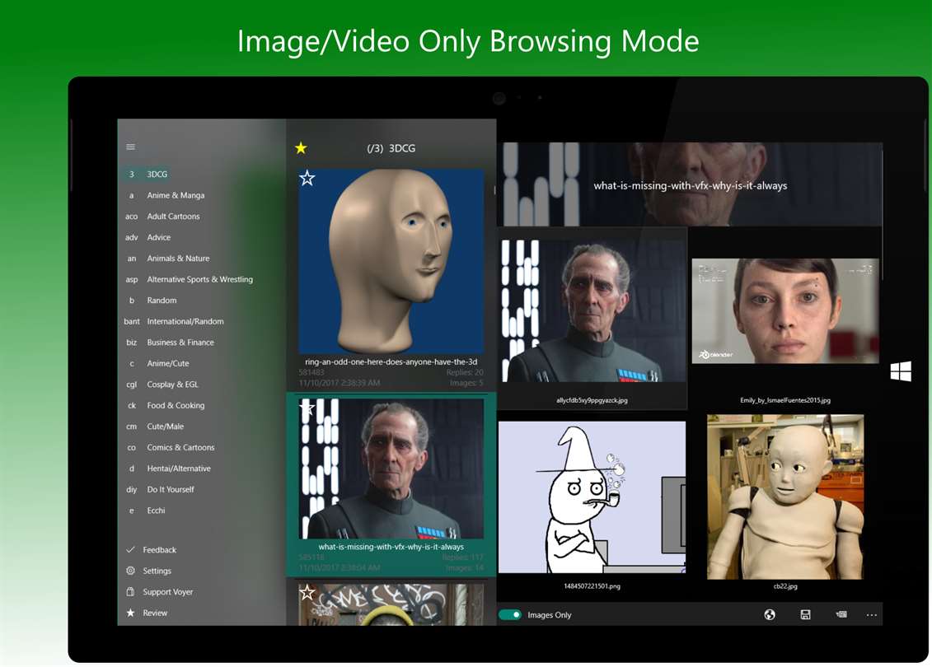Expand the more options ellipsis menu
This screenshot has height=667, width=932.
click(x=871, y=615)
